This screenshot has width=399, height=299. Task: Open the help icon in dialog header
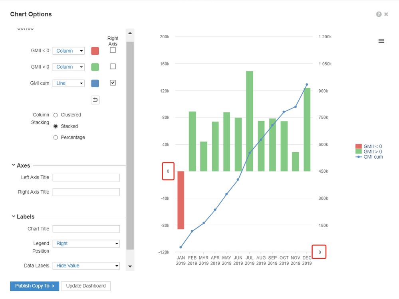click(379, 14)
